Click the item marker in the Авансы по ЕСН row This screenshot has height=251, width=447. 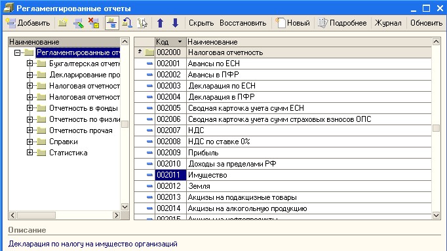coord(149,64)
